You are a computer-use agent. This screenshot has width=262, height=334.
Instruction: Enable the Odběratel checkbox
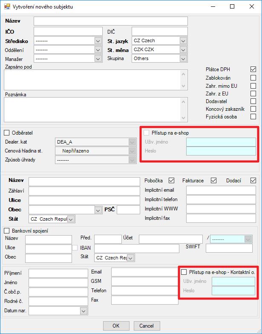coord(7,133)
